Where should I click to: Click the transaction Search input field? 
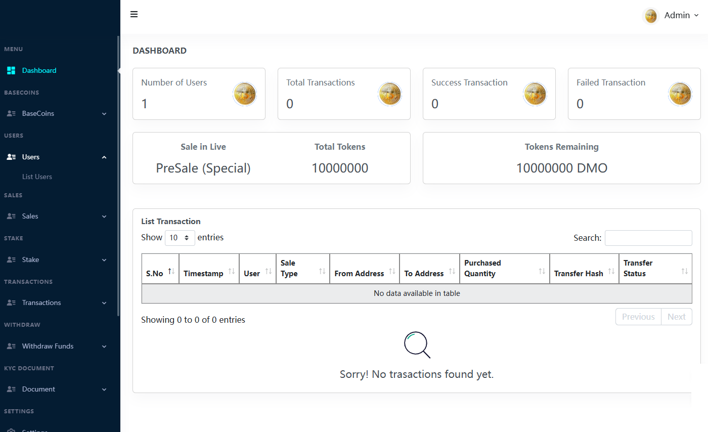[x=648, y=238]
